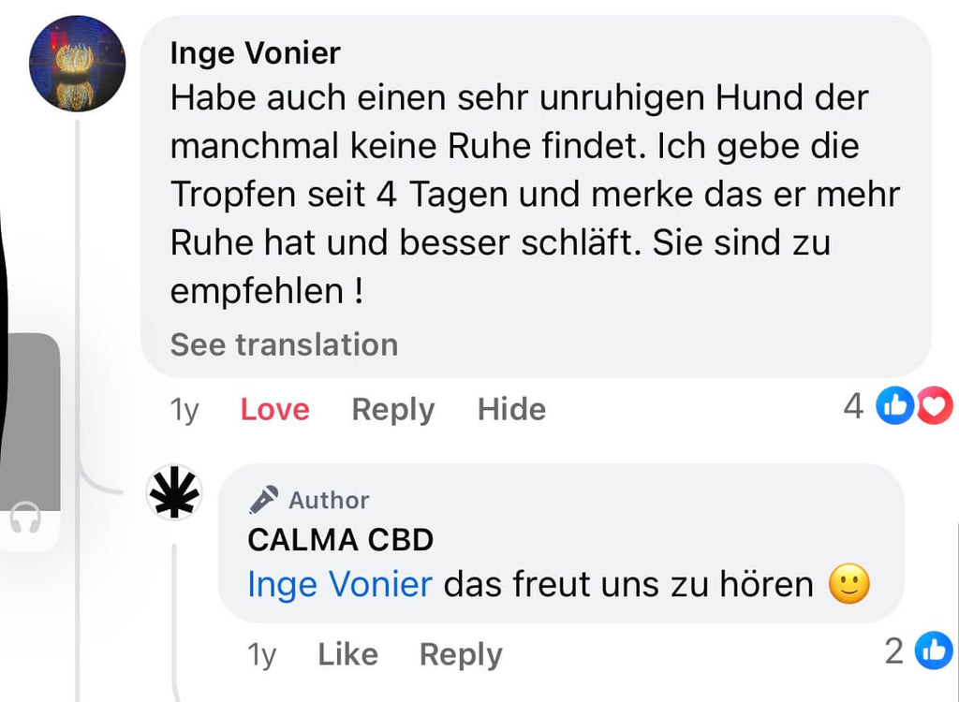
Task: Expand the German comment with See translation
Action: 284,344
